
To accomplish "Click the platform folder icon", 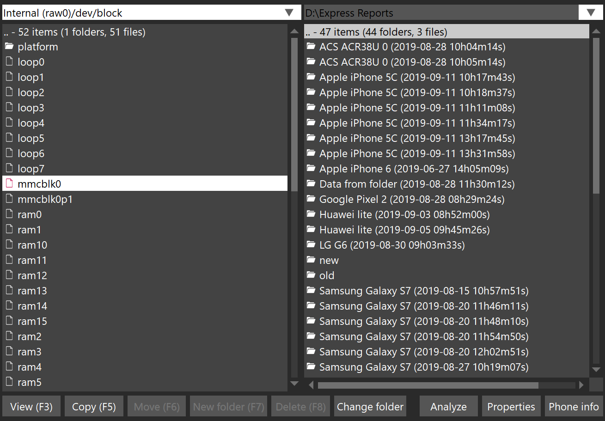I will tap(9, 47).
